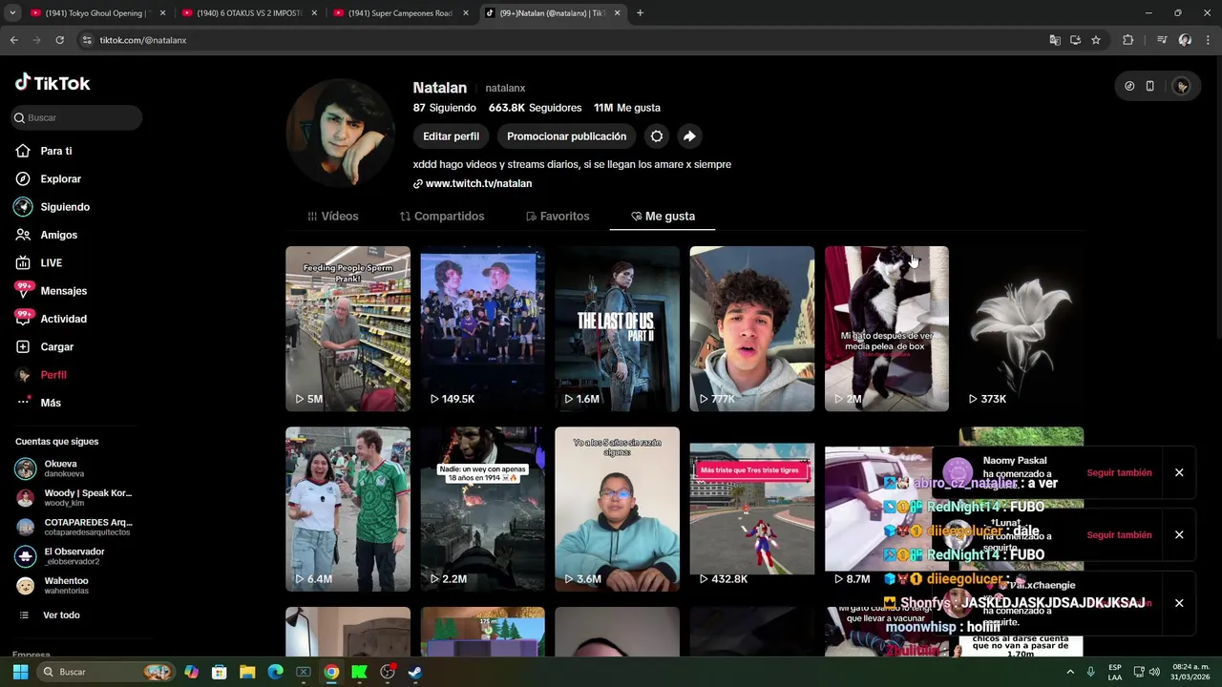Open Chrome media controls icon
Viewport: 1222px width, 687px height.
point(1162,40)
